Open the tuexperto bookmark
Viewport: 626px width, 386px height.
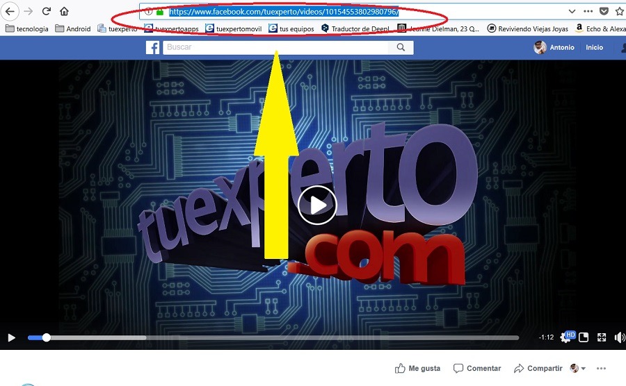point(118,28)
